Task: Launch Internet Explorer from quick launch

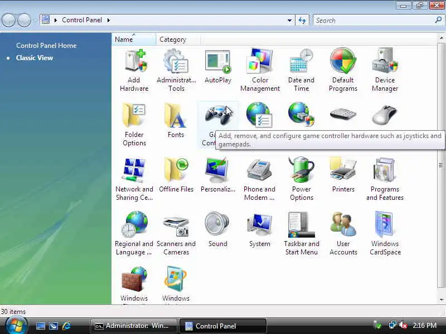Action: 67,326
